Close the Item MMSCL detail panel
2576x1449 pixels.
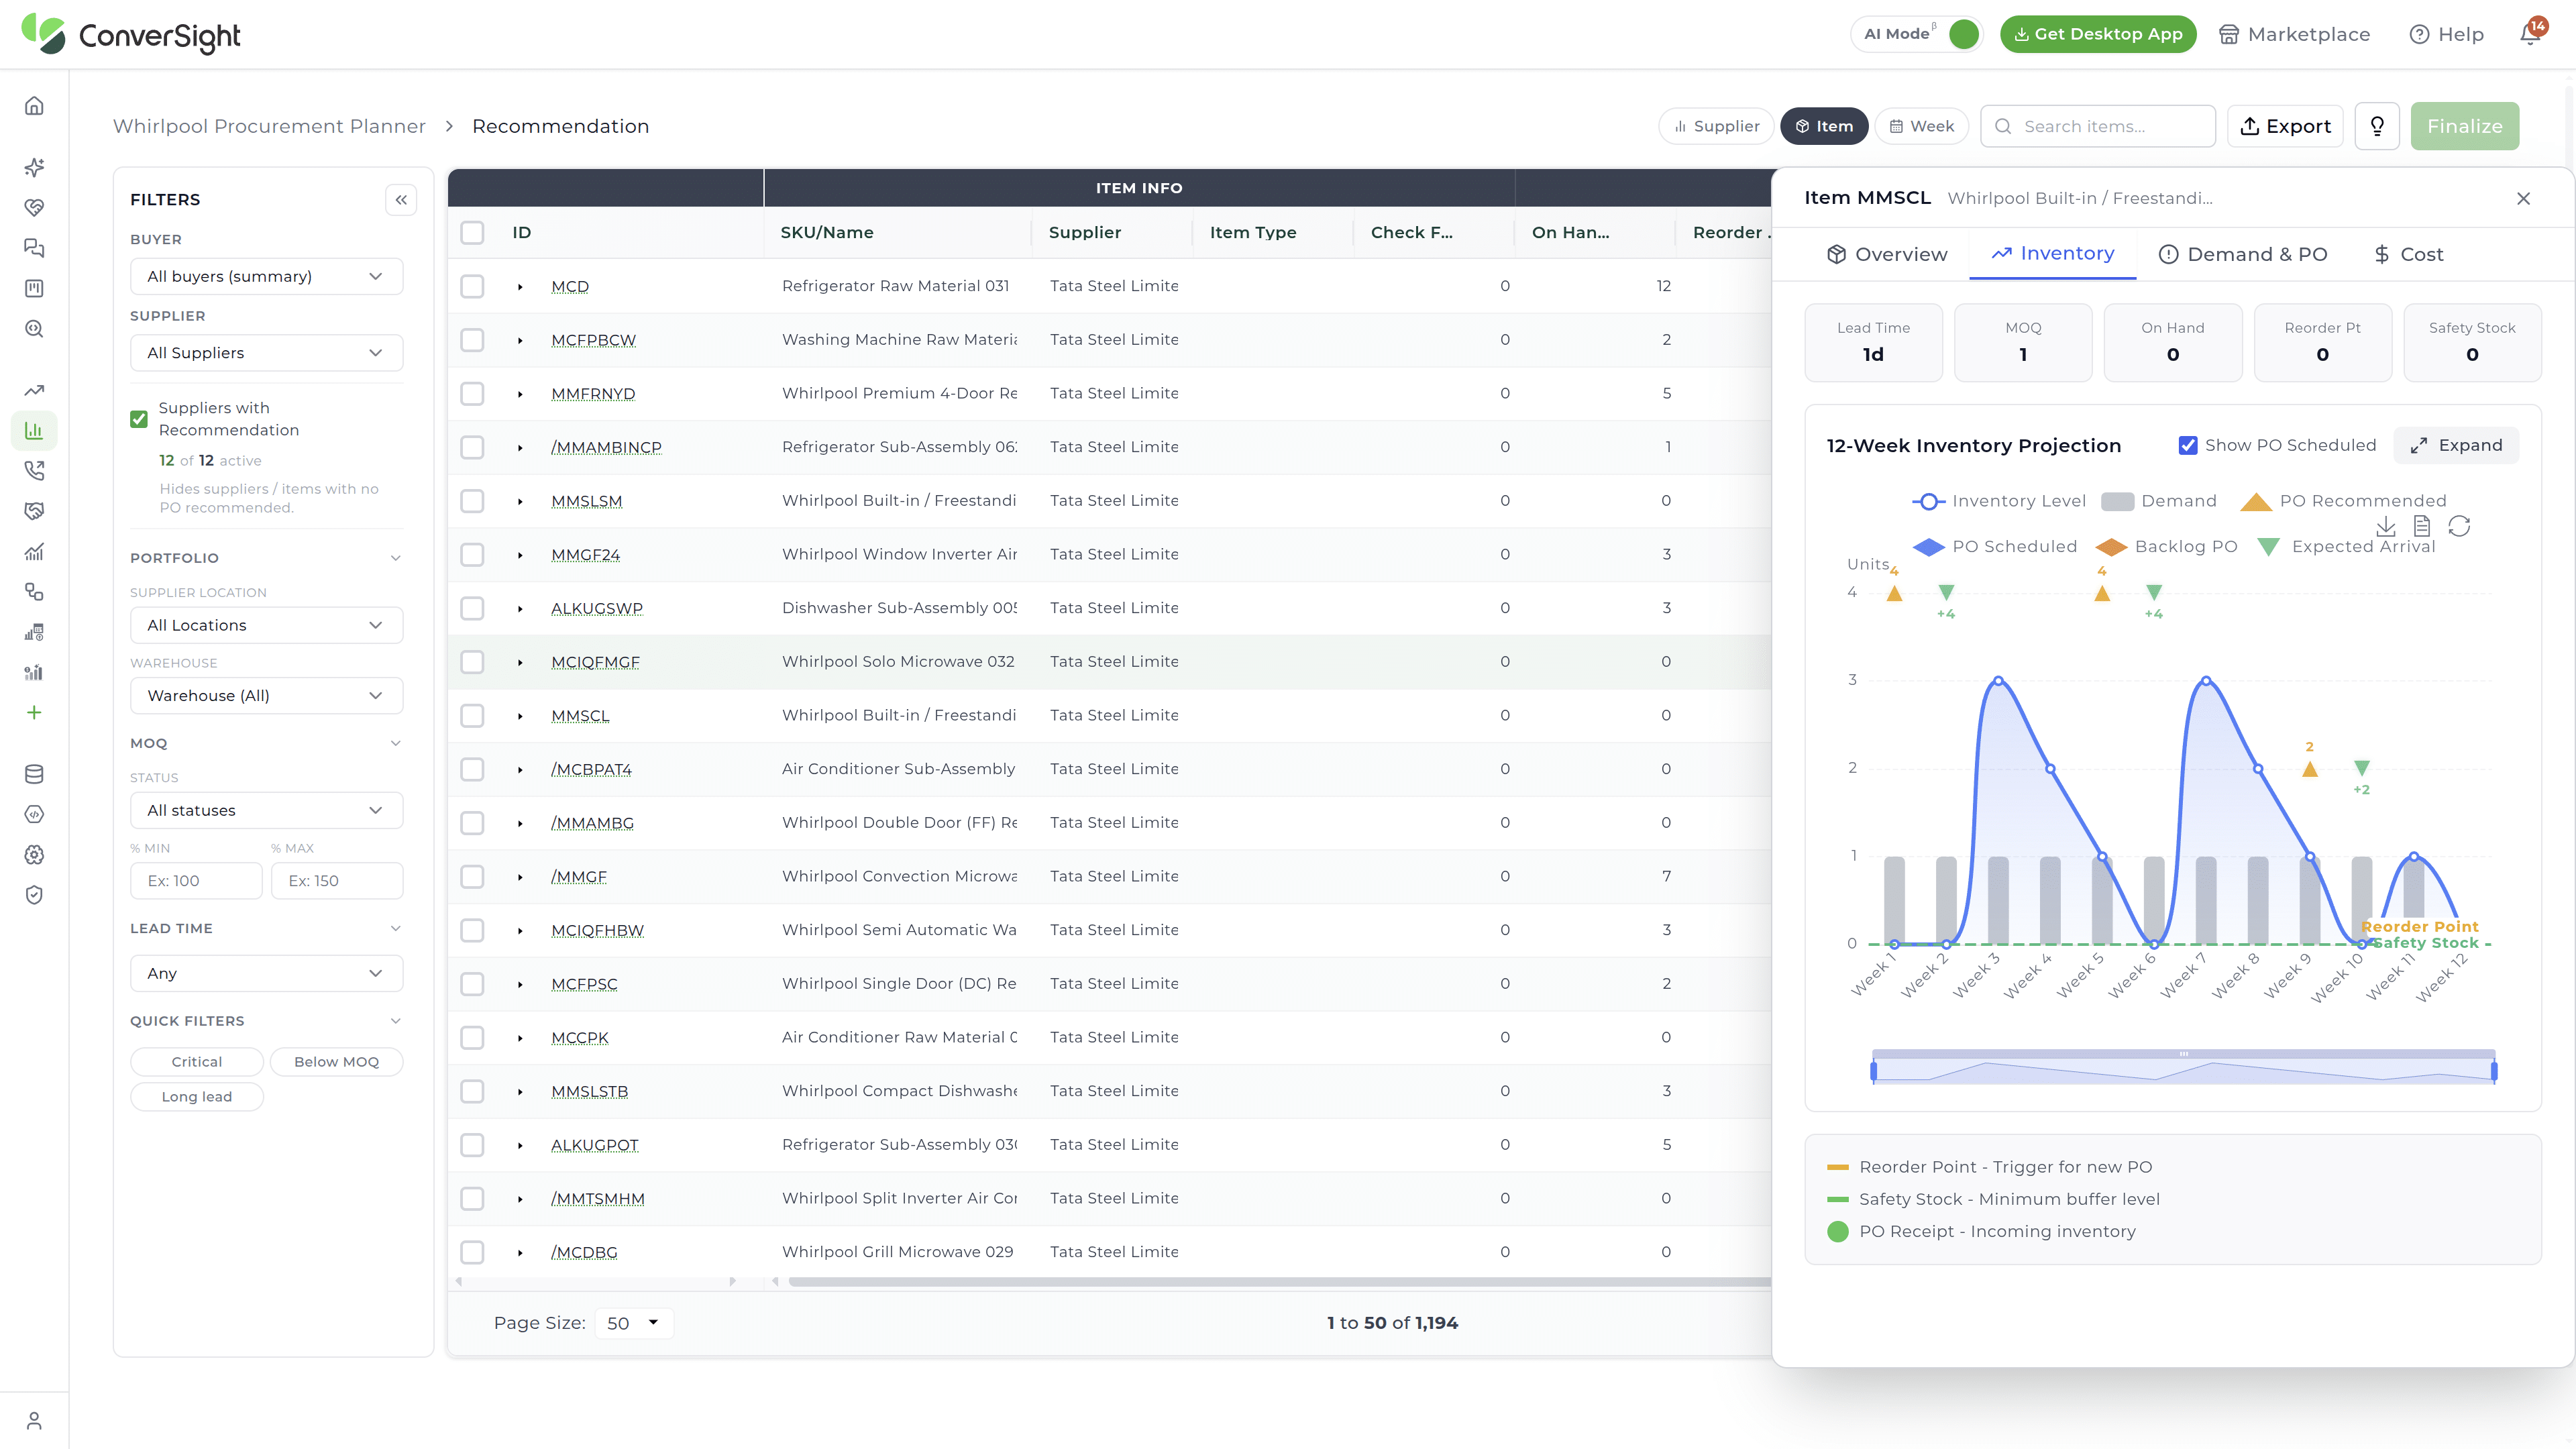(2523, 198)
